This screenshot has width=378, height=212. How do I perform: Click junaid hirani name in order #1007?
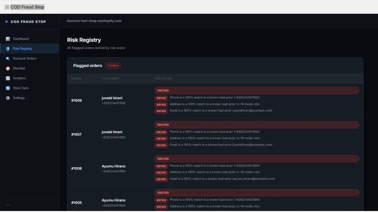point(112,132)
